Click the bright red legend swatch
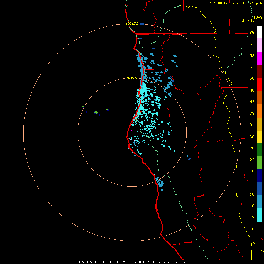 (259, 84)
